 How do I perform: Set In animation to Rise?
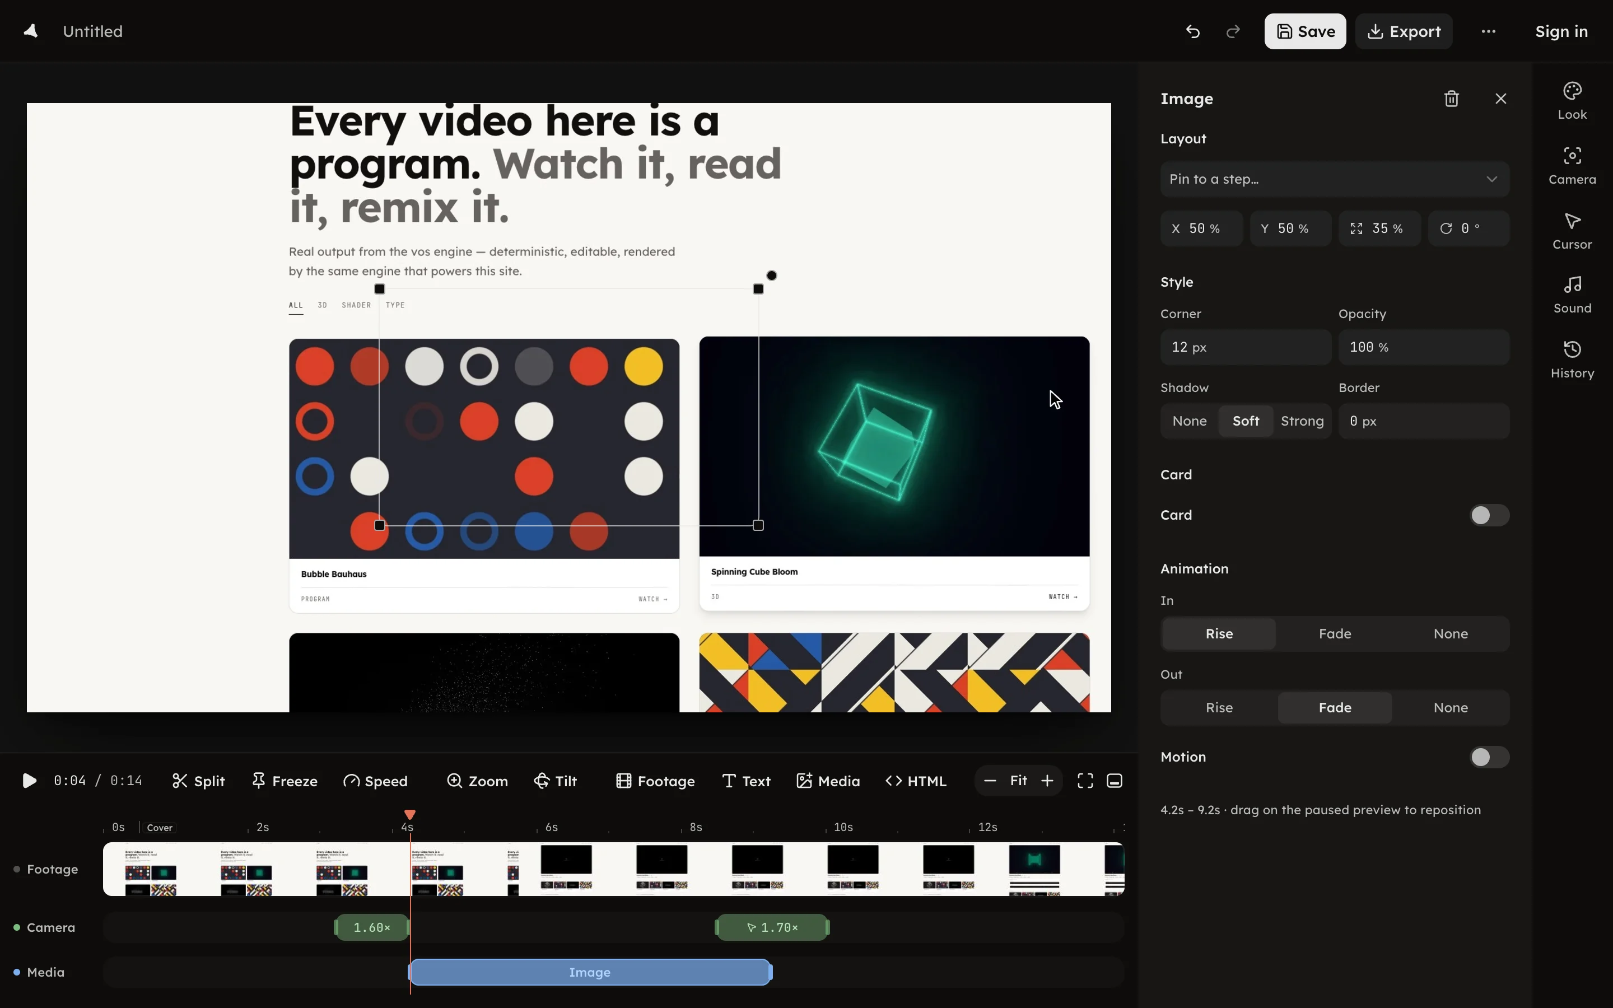pyautogui.click(x=1219, y=633)
